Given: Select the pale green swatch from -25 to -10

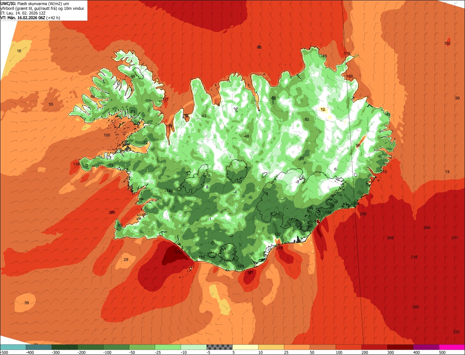Looking at the screenshot, I should (194, 347).
